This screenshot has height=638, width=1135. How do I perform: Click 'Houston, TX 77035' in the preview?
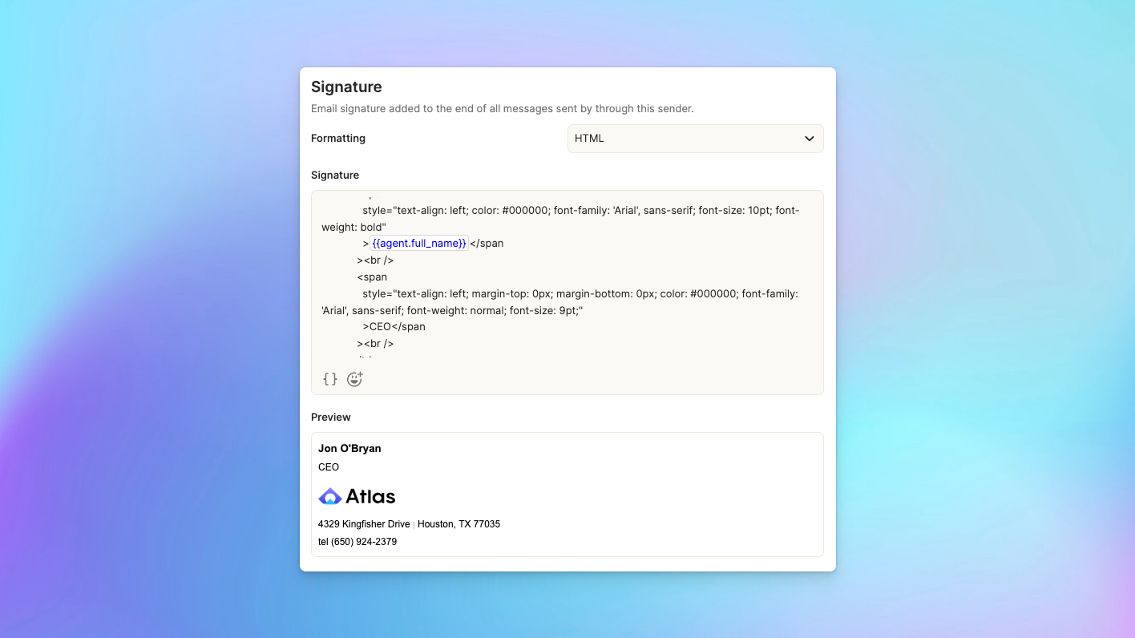click(458, 524)
